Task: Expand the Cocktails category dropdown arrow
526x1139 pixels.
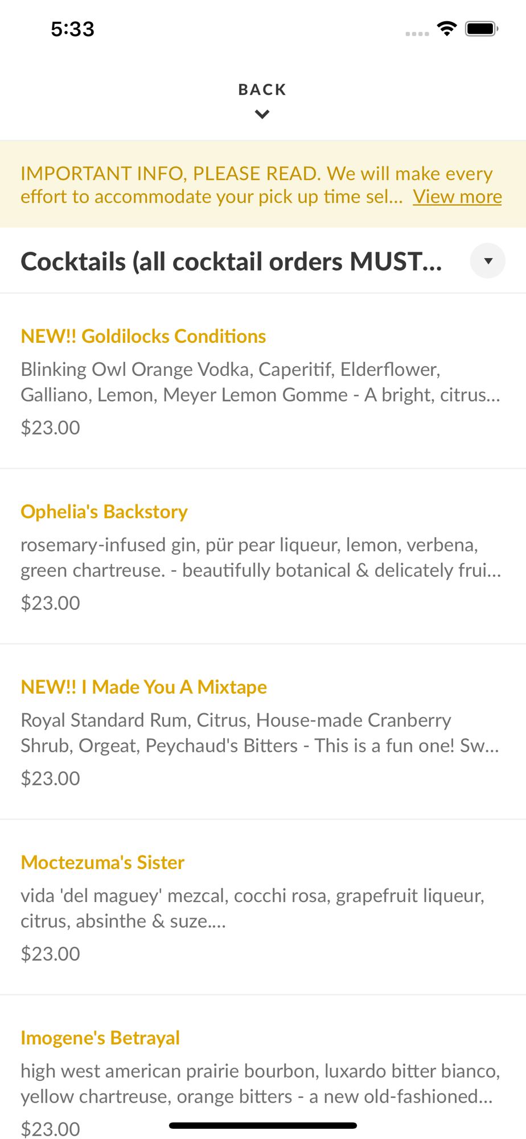Action: pyautogui.click(x=488, y=261)
